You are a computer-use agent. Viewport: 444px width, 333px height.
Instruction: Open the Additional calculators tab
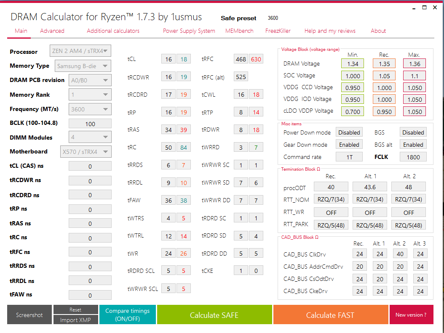click(x=113, y=31)
